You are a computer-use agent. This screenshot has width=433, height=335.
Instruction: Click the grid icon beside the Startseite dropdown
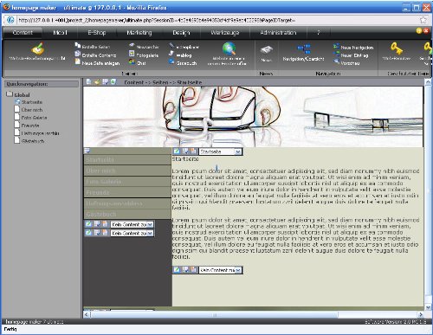185,151
